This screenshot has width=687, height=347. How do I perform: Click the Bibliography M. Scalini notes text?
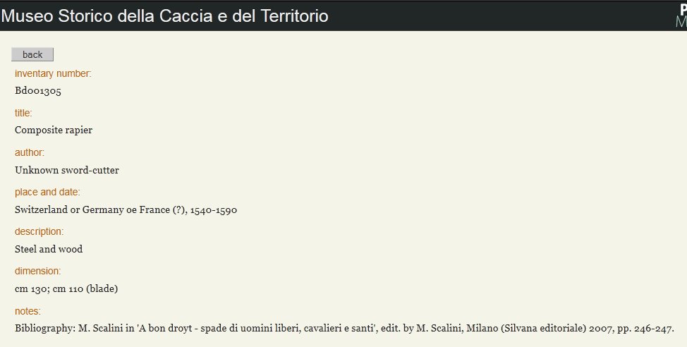coord(344,328)
